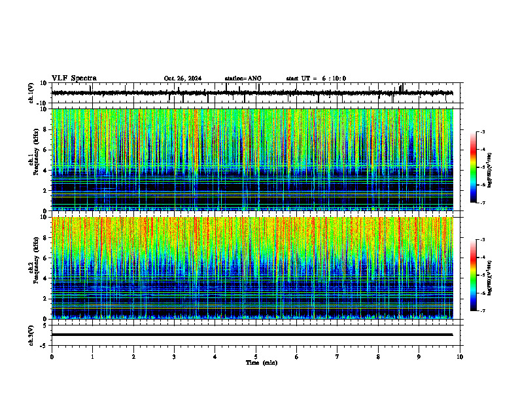Viewport: 518px width, 400px height.
Task: Click time axis tick label "8"
Action: tap(378, 357)
